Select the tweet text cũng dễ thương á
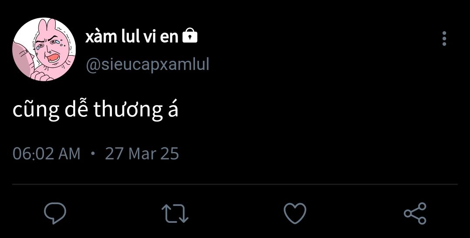The width and height of the screenshot is (470, 238). 95,110
